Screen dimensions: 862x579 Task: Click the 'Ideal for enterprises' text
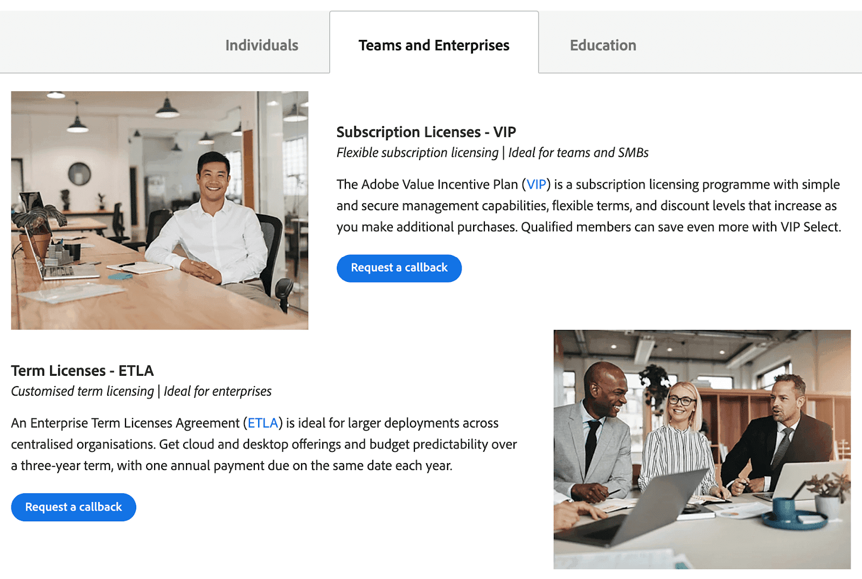point(218,391)
